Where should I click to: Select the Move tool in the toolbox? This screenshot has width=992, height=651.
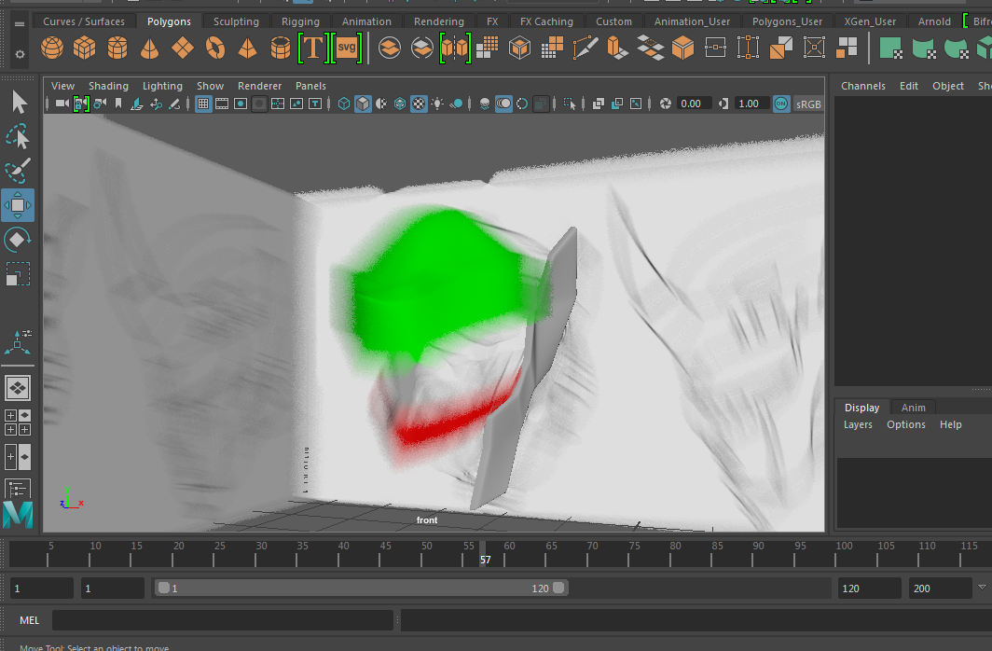(x=18, y=204)
